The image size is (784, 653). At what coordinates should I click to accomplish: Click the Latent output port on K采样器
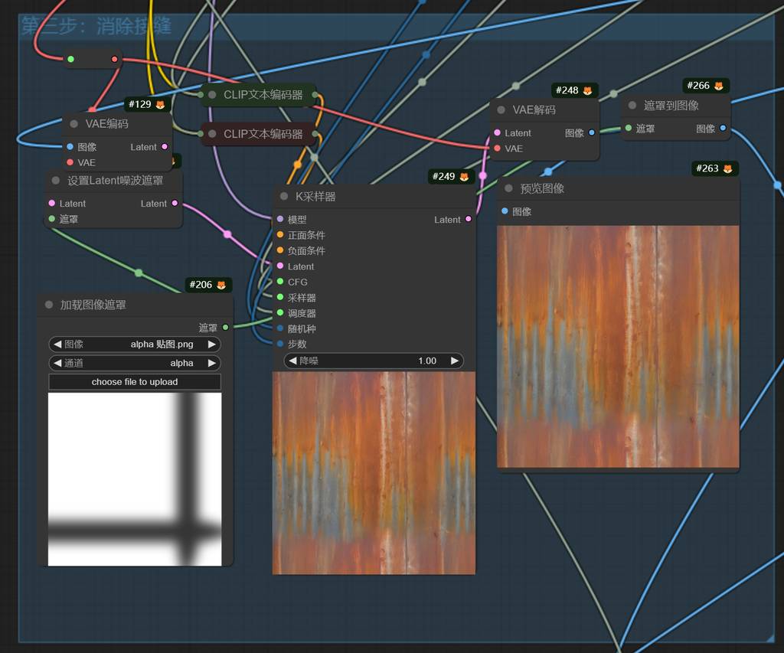[469, 220]
